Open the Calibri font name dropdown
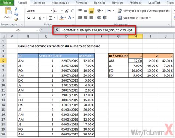 [x=51, y=11]
